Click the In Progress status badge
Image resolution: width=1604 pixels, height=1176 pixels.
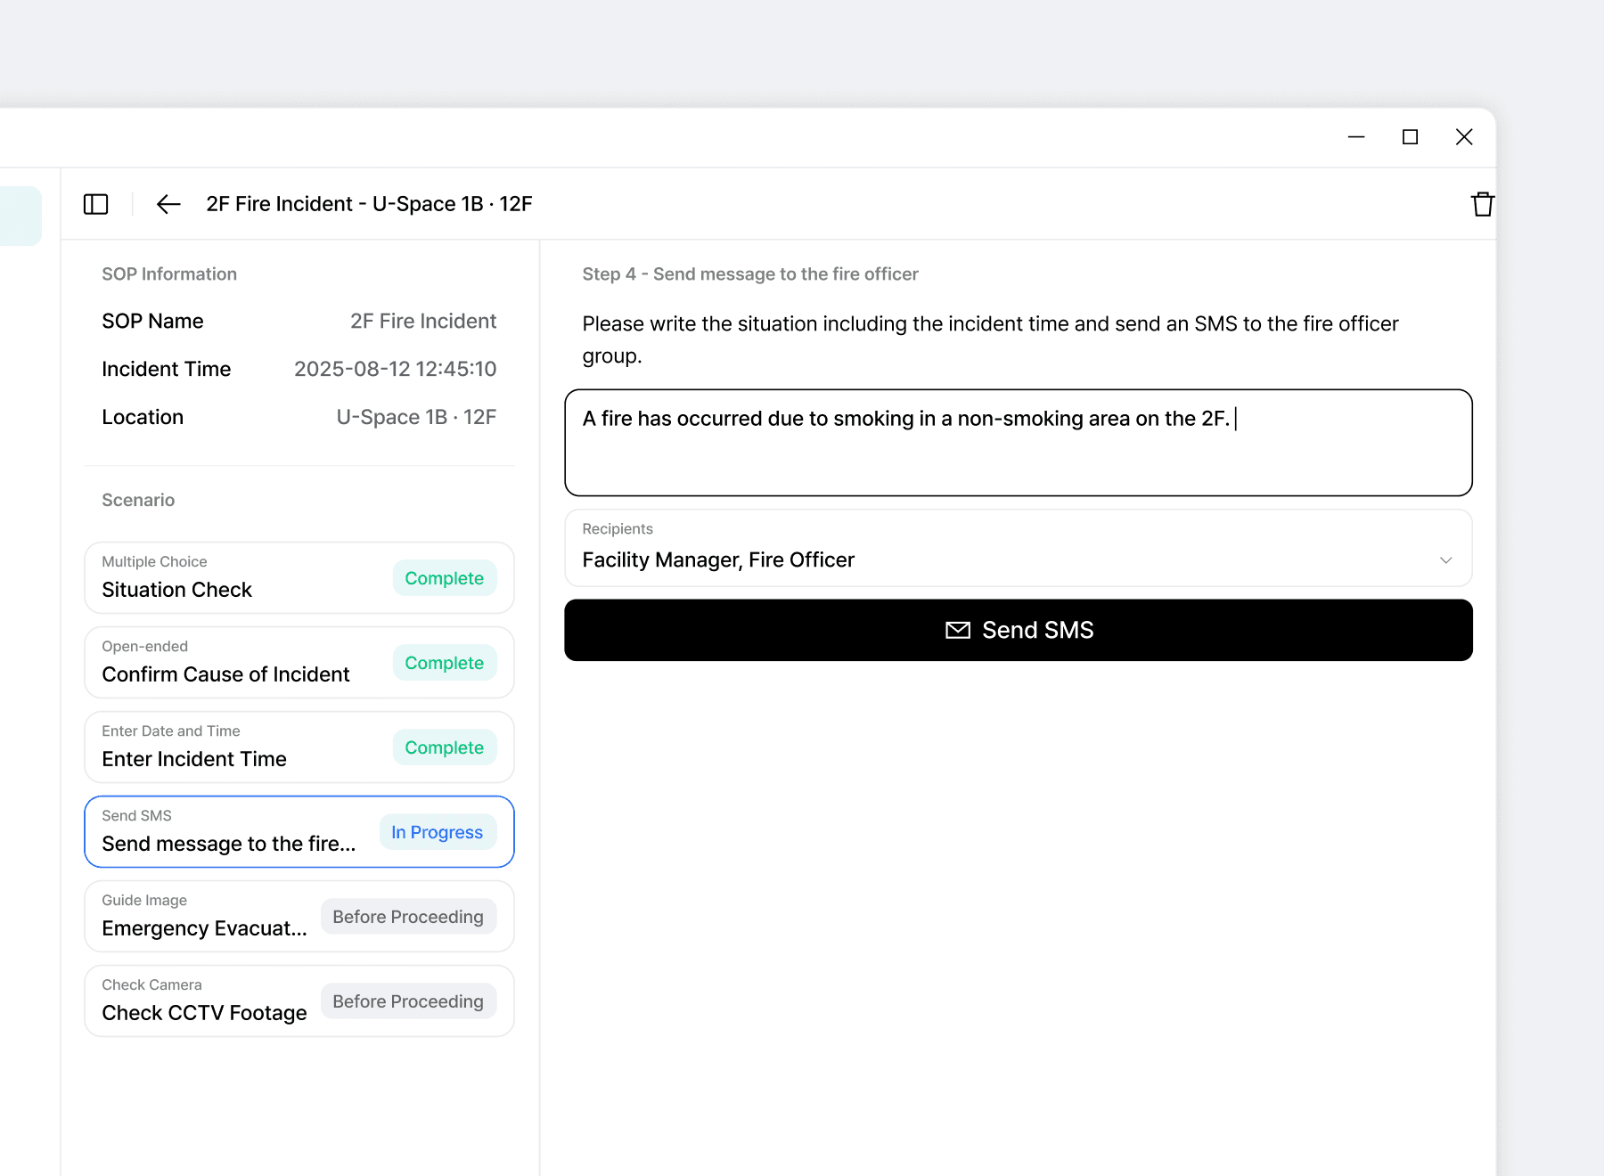pos(437,832)
